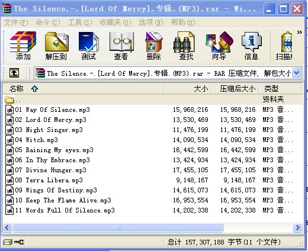This screenshot has width=308, height=251.
Task: Open the 查看 (View) tool
Action: pos(121,46)
